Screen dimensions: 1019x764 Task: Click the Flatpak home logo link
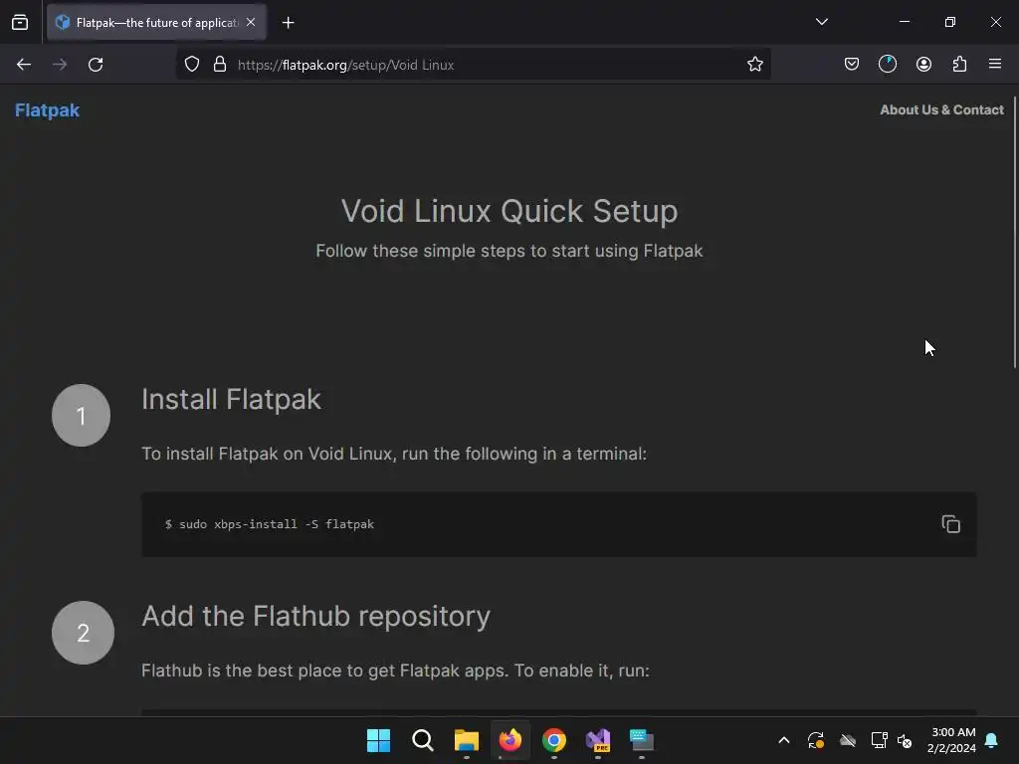[x=47, y=110]
